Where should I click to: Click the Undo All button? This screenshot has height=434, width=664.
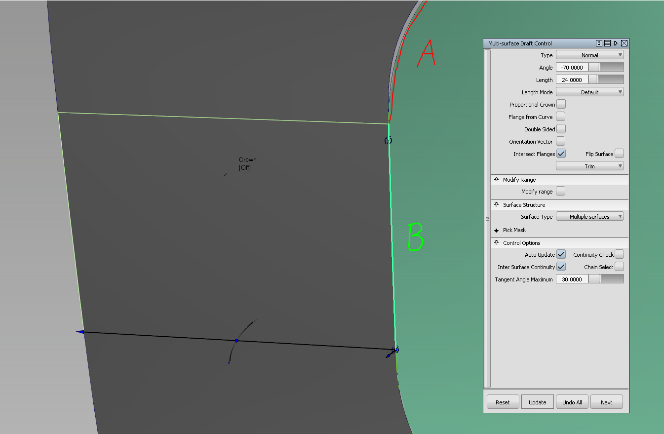[572, 401]
